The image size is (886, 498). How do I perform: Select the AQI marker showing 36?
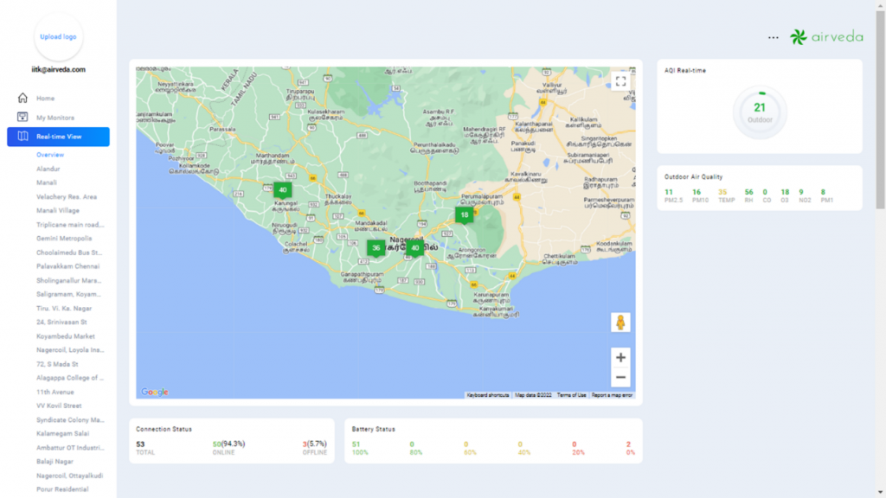pyautogui.click(x=376, y=248)
